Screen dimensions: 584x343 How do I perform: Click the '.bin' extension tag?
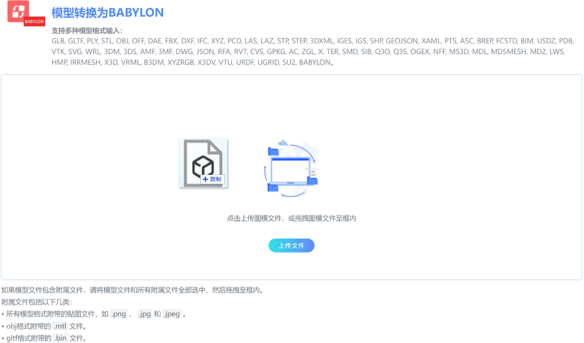pyautogui.click(x=60, y=338)
